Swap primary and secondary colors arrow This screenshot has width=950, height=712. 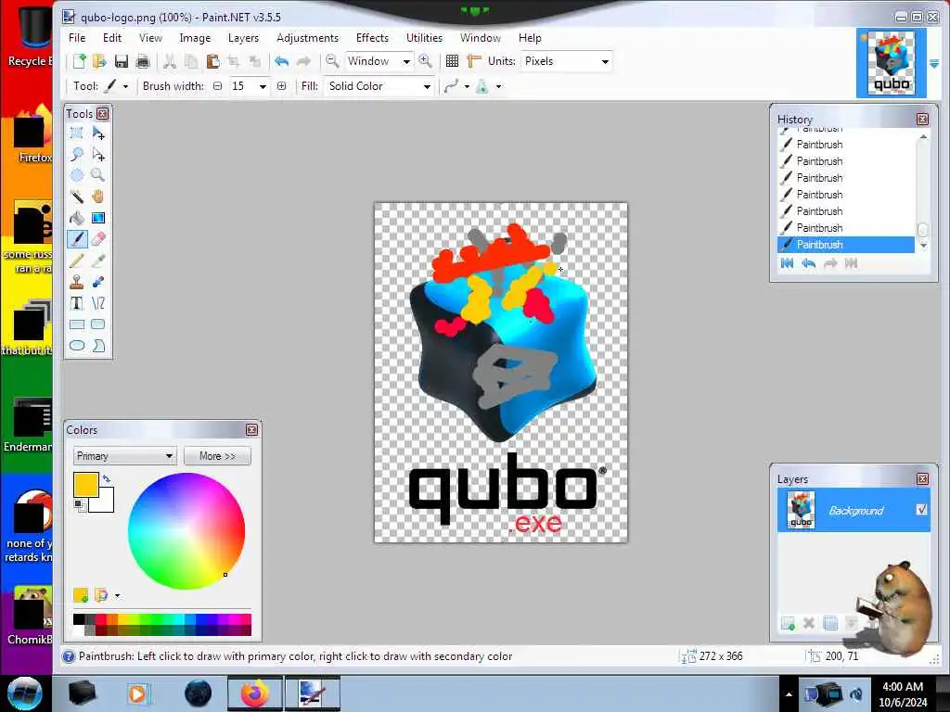(107, 478)
